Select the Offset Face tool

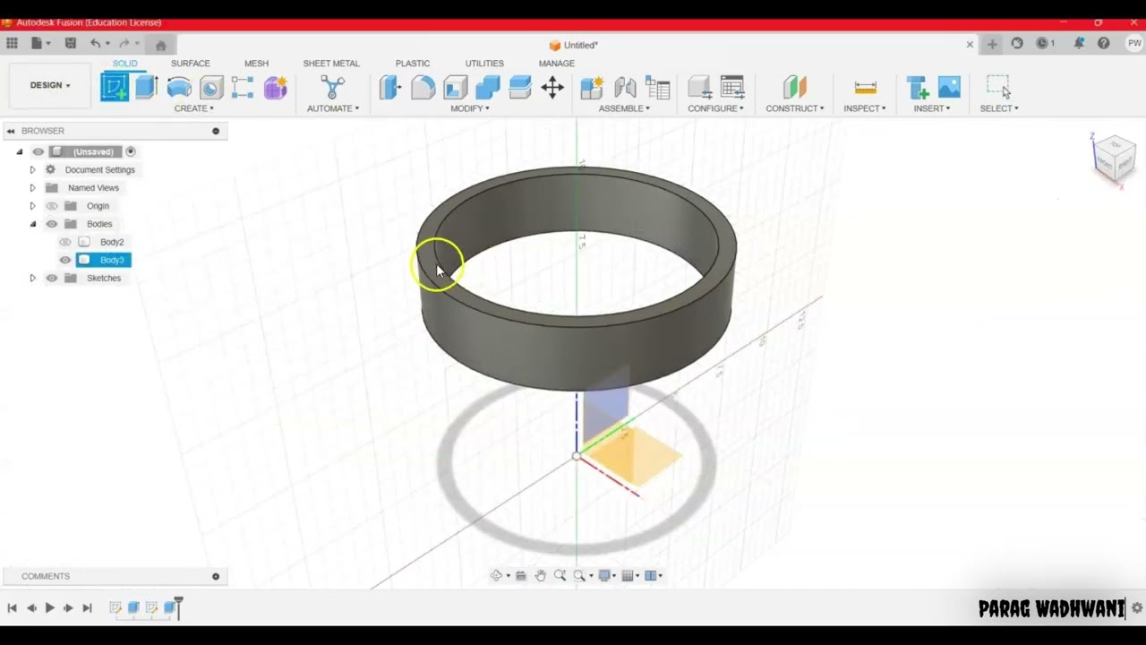[520, 87]
